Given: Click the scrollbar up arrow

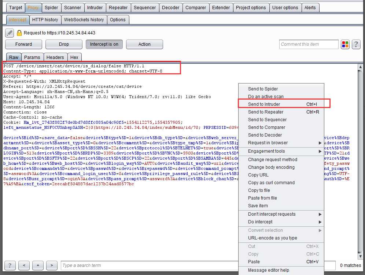Looking at the screenshot, I should coord(360,67).
